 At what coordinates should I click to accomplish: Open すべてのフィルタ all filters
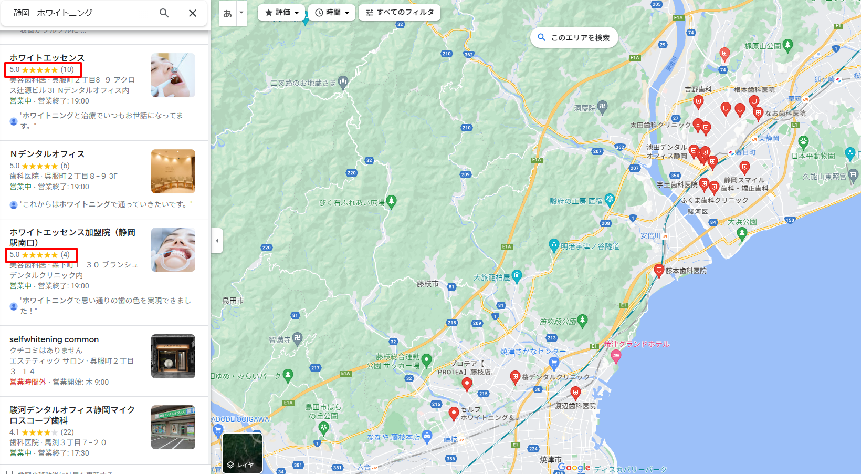(400, 13)
